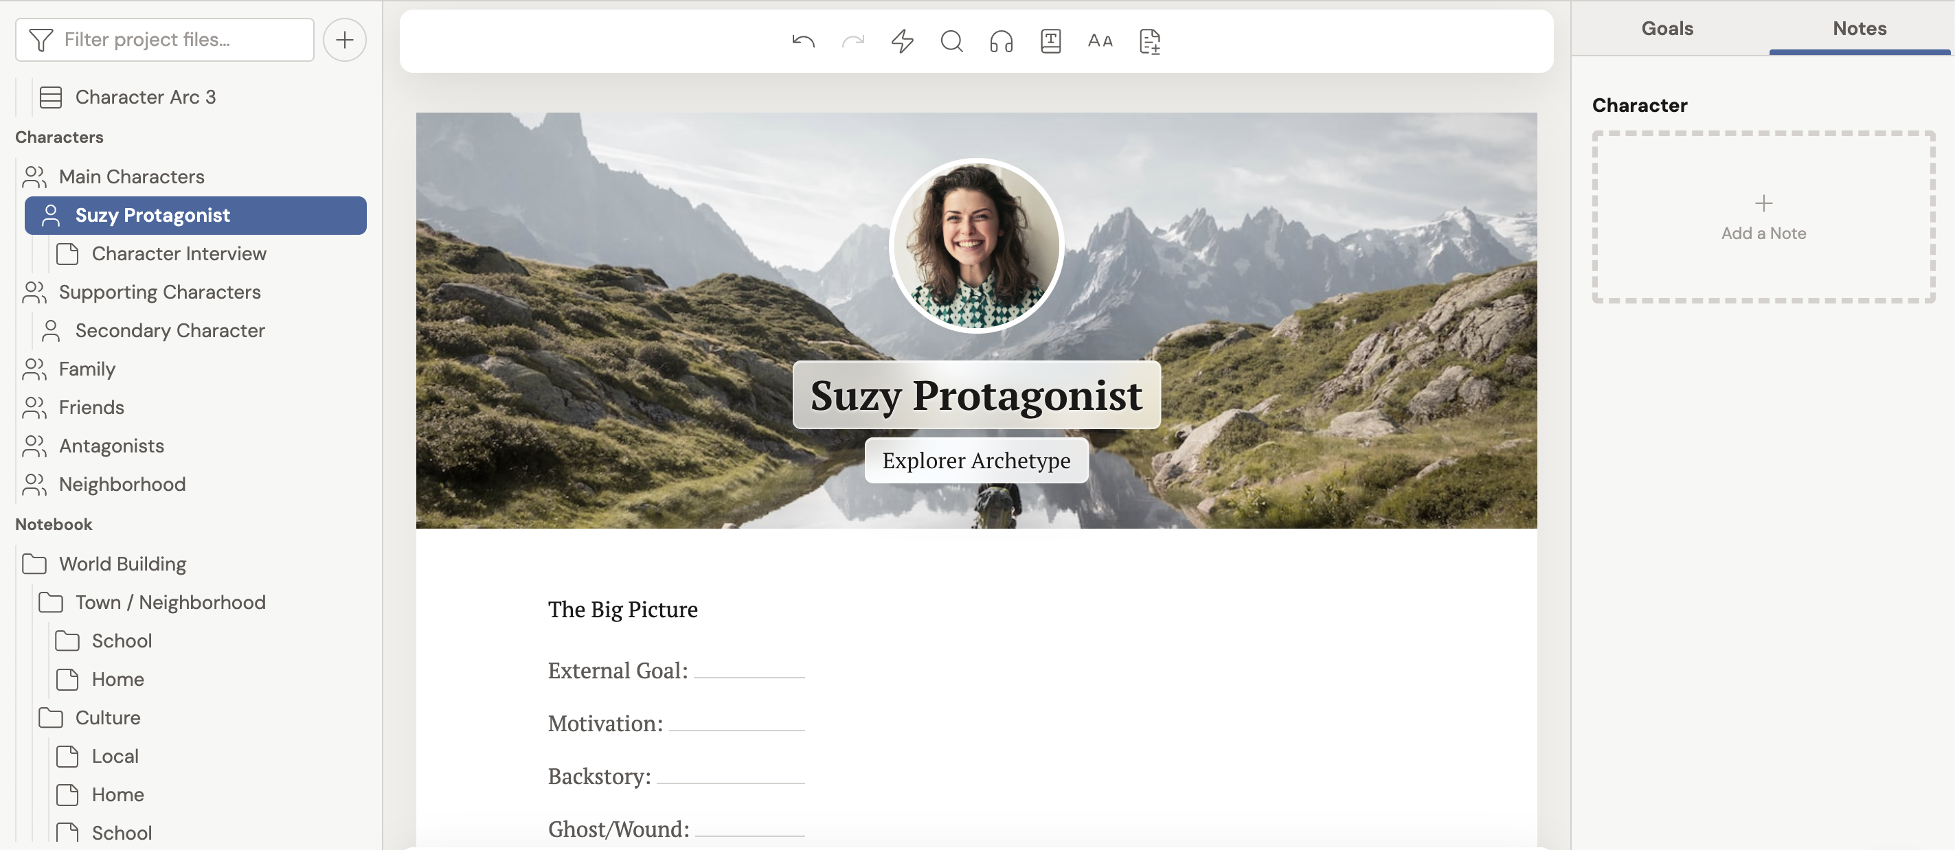This screenshot has height=850, width=1955.
Task: Click the Neighborhood group icon
Action: (x=34, y=485)
